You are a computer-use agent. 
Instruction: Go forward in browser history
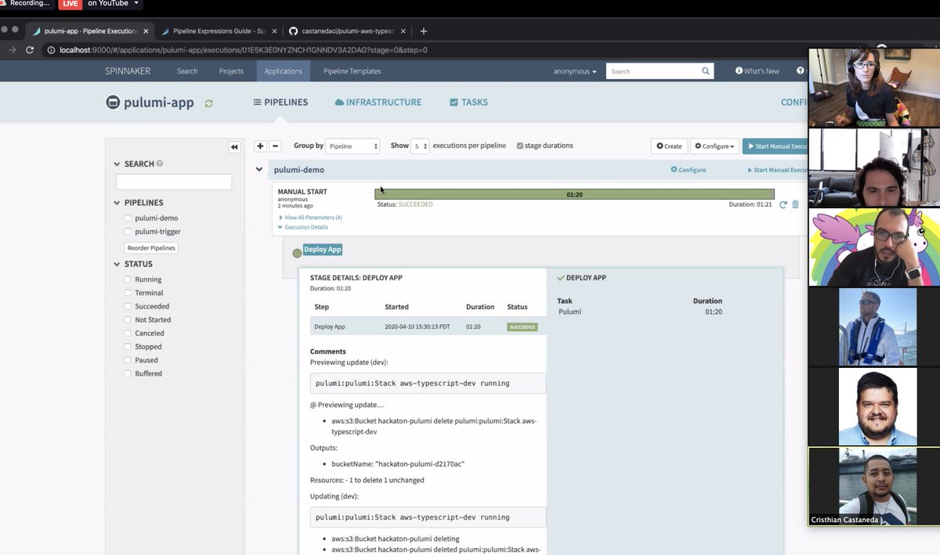tap(12, 50)
